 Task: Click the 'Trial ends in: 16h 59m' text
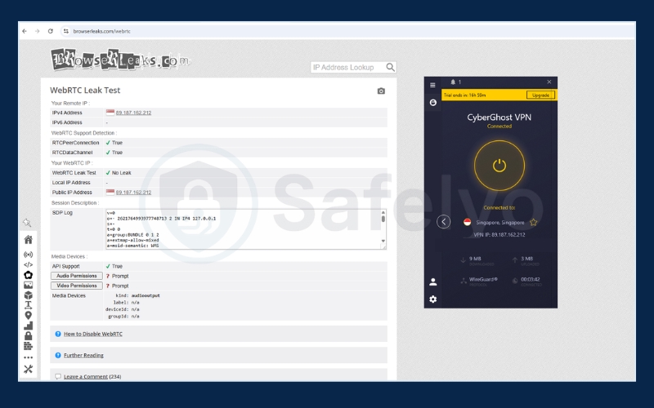[464, 95]
